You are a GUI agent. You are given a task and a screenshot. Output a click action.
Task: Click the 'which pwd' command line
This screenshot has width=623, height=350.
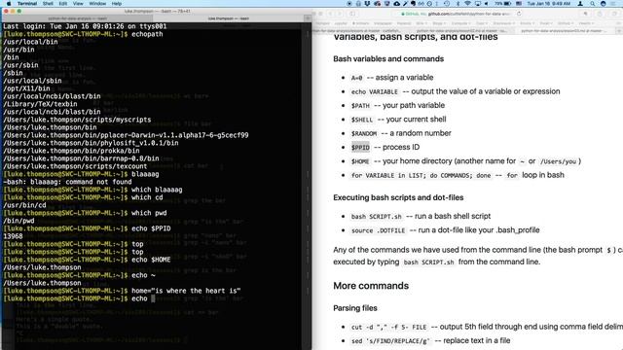point(149,213)
